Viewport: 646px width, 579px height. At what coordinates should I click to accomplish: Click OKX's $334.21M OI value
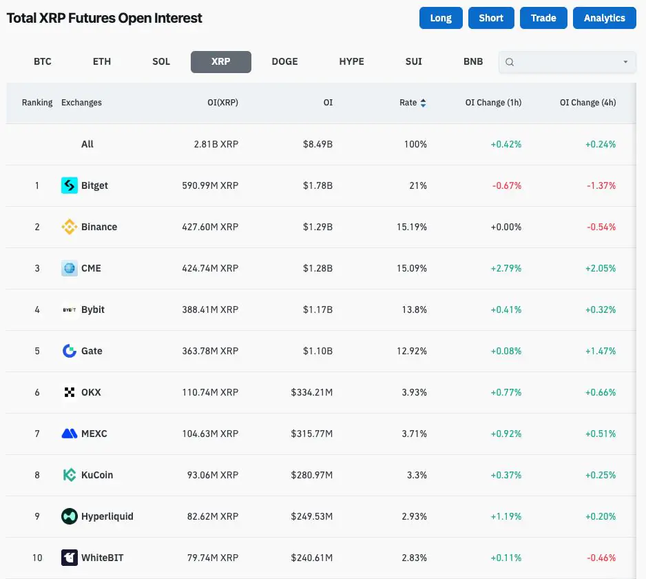click(x=311, y=392)
